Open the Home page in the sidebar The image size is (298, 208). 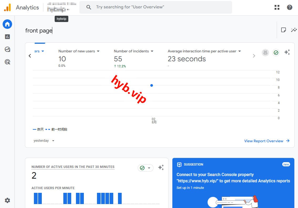pos(7,24)
